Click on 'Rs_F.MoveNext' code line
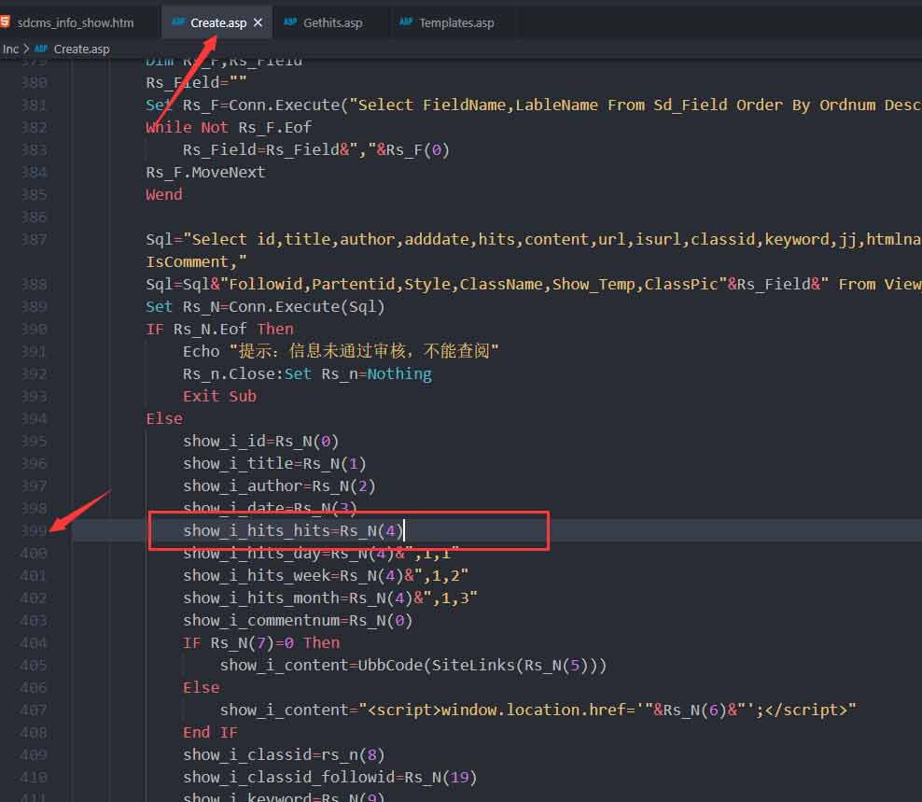Image resolution: width=922 pixels, height=802 pixels. click(x=206, y=173)
